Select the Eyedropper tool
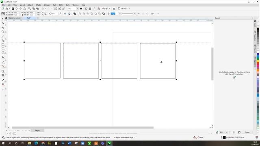 [x=3, y=80]
